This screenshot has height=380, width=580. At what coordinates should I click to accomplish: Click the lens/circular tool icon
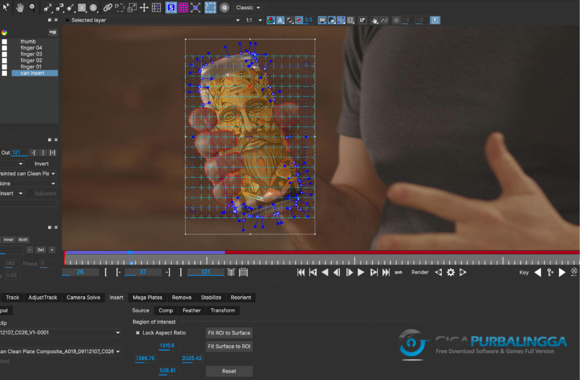(x=225, y=7)
